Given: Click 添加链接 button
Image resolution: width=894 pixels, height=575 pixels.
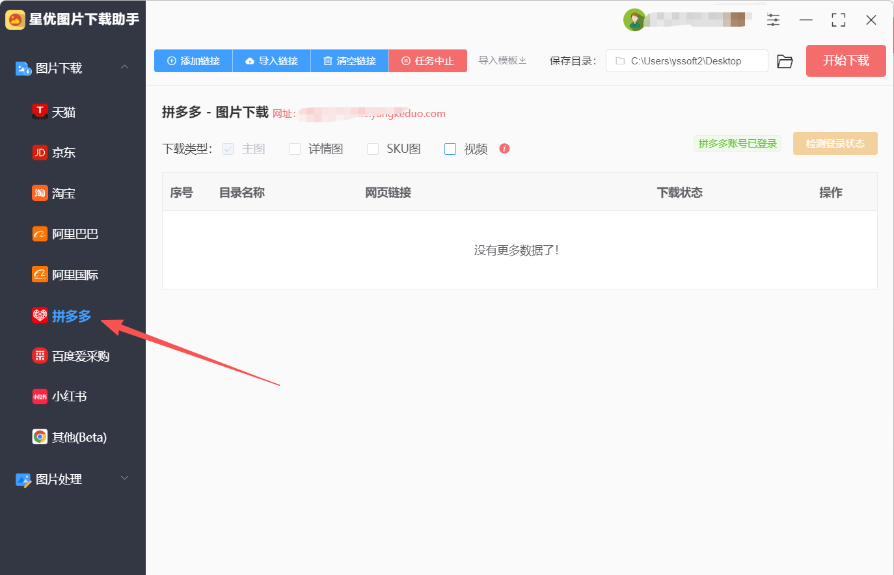Looking at the screenshot, I should click(x=193, y=61).
